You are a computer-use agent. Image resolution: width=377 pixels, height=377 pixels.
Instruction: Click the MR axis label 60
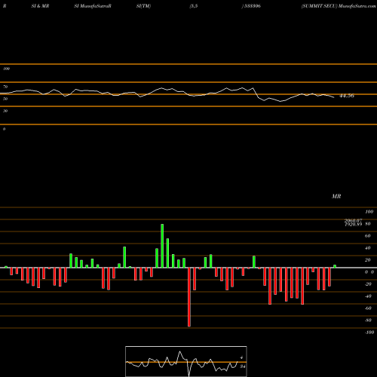coord(367,236)
